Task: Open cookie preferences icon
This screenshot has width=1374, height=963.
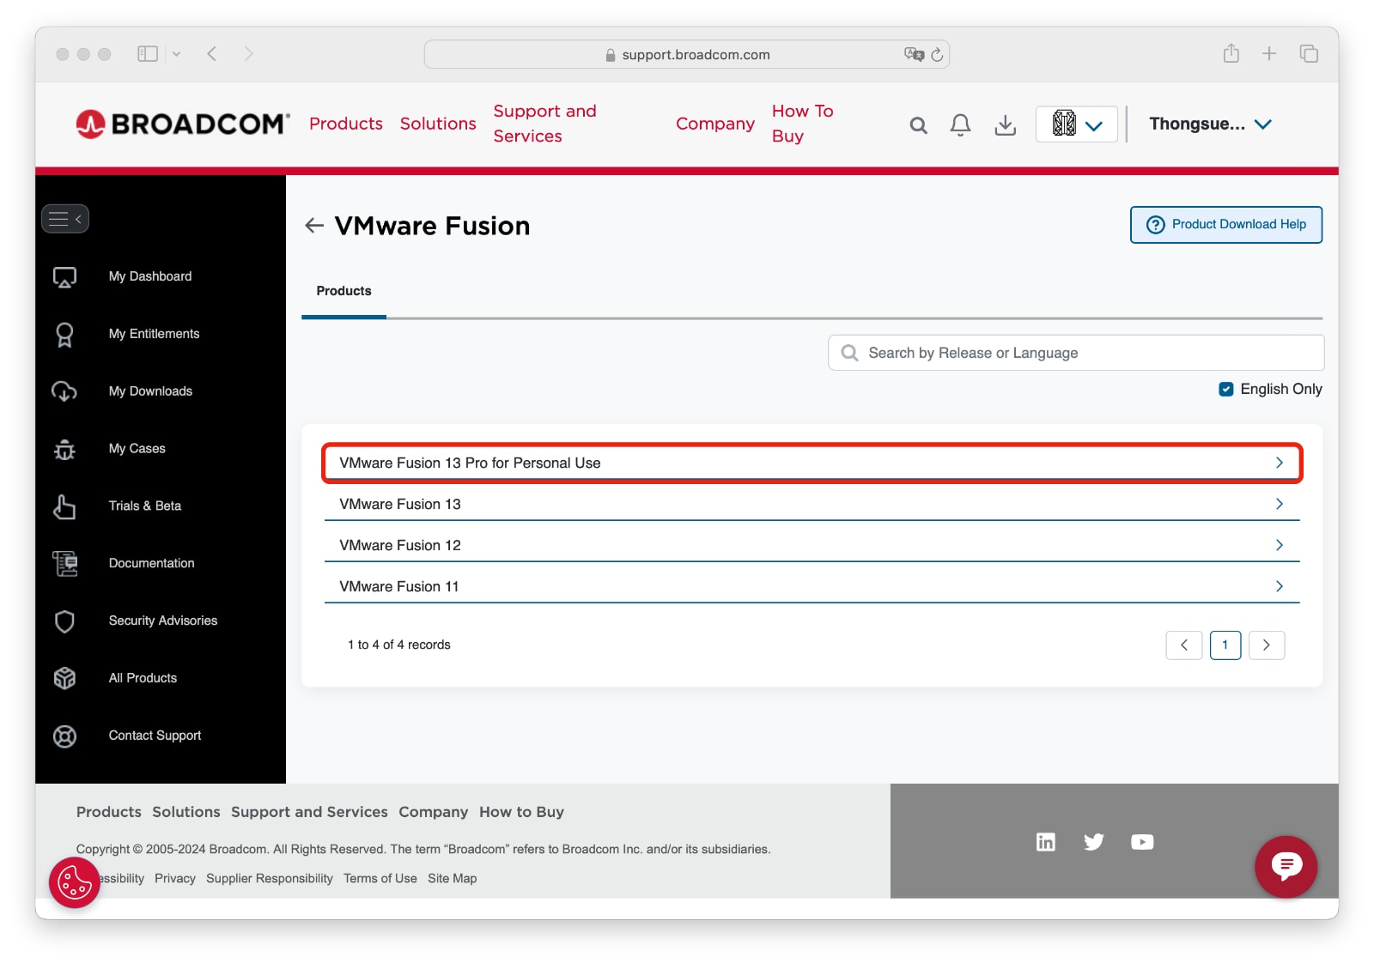Action: click(74, 882)
